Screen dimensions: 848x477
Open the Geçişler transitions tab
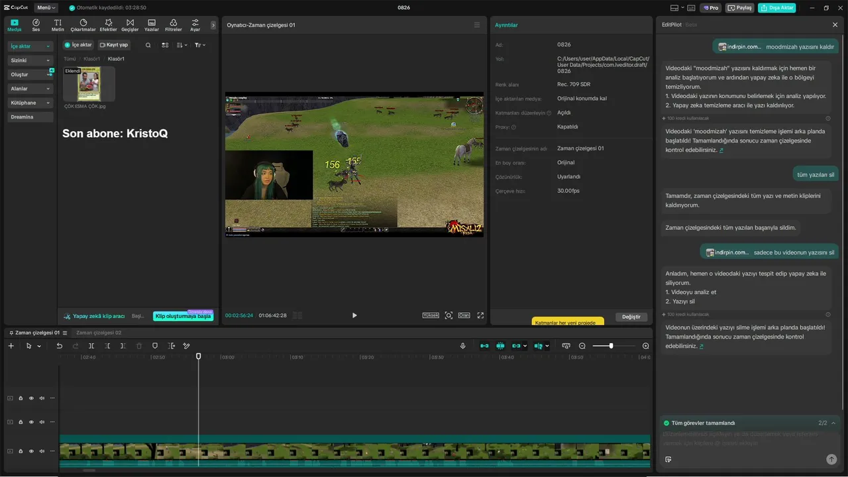click(130, 25)
